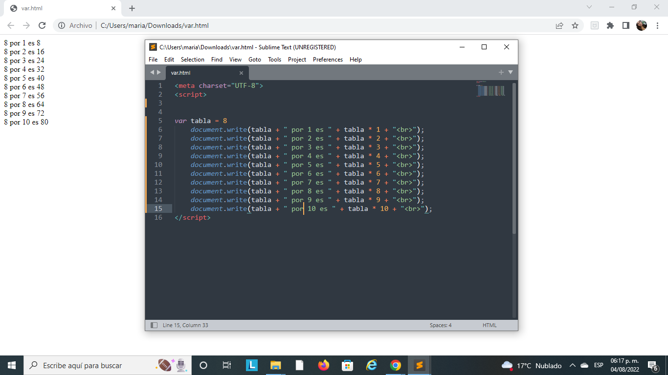The height and width of the screenshot is (375, 668).
Task: Open the Project menu
Action: point(297,60)
